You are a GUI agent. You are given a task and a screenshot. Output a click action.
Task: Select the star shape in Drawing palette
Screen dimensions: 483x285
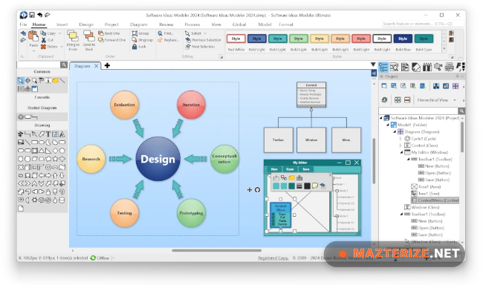[x=55, y=159]
